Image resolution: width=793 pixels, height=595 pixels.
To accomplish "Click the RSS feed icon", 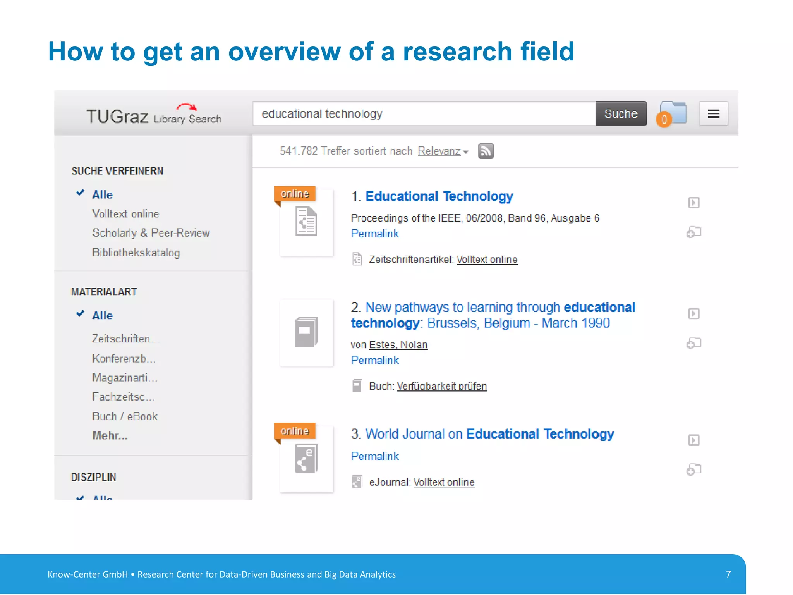I will [x=486, y=151].
